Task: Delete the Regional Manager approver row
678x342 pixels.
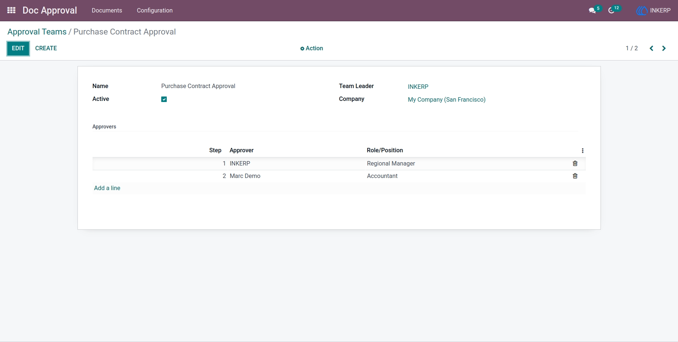Action: coord(575,164)
